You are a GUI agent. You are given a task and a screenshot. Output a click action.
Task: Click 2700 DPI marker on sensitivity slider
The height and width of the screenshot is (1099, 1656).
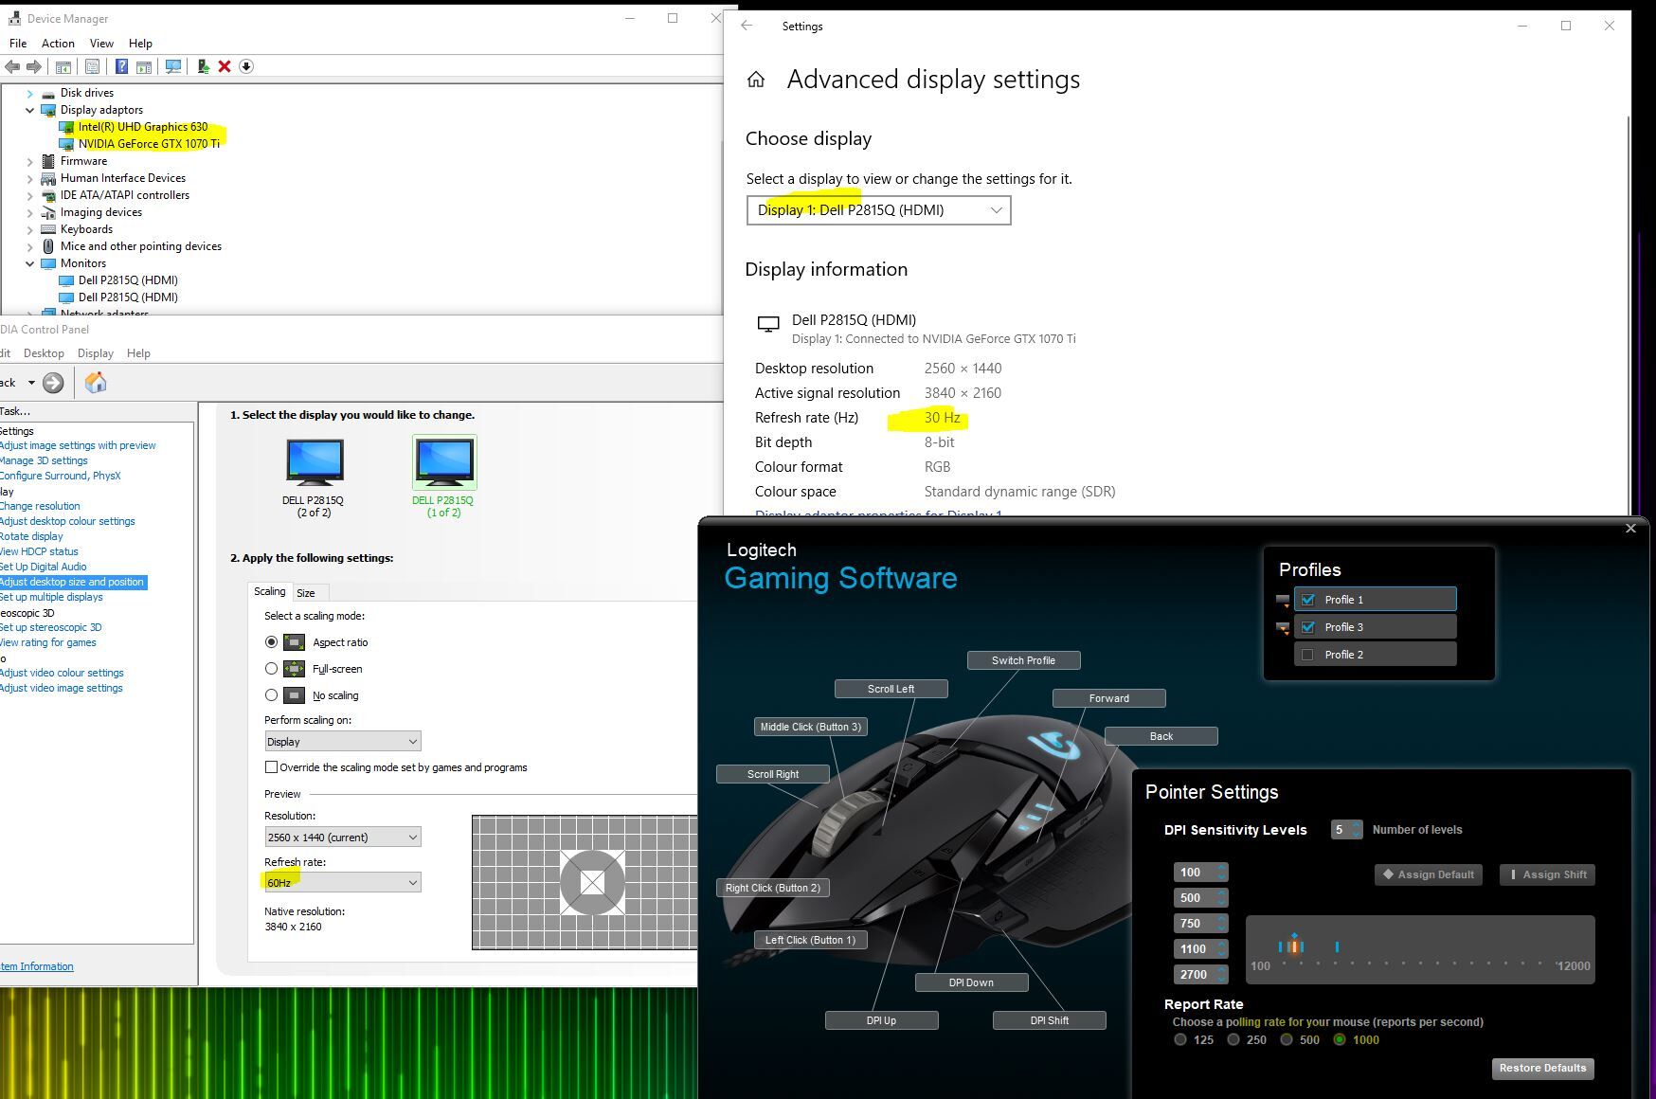point(1337,946)
